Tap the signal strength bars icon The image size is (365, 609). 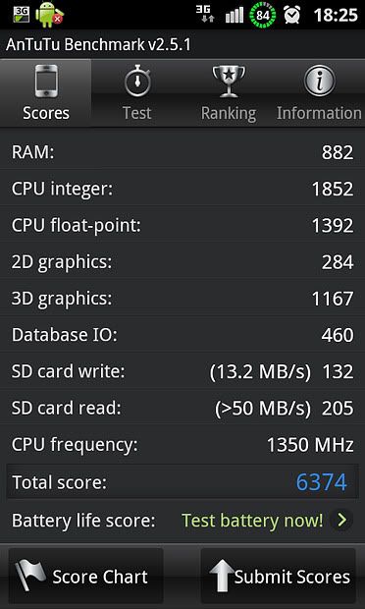tap(235, 15)
